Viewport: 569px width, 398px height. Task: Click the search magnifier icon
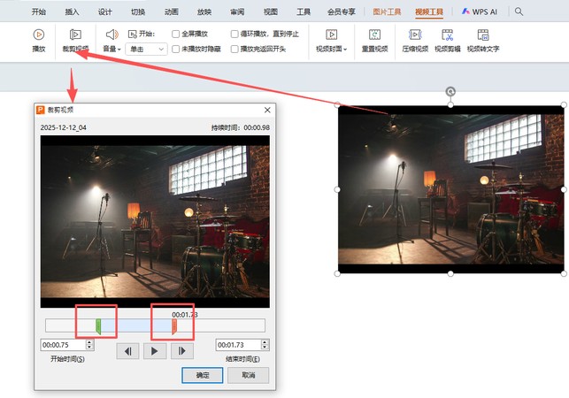click(519, 11)
